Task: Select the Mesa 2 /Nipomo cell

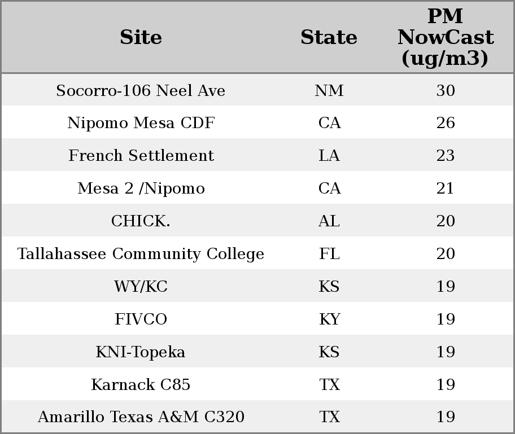Action: pos(141,188)
